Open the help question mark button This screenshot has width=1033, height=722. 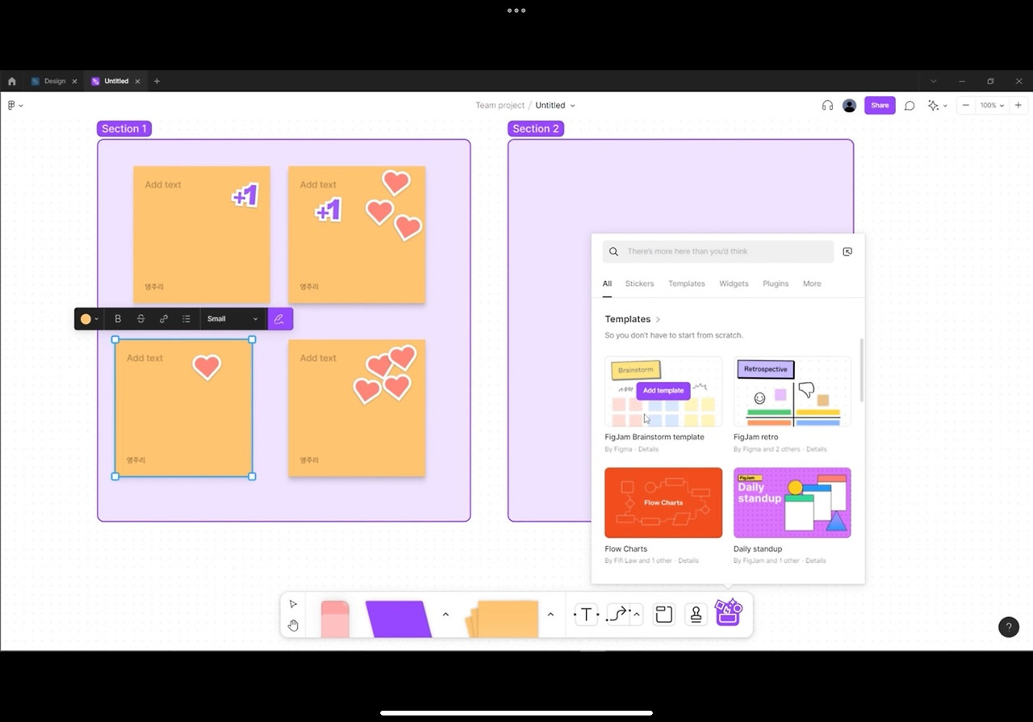tap(1009, 627)
